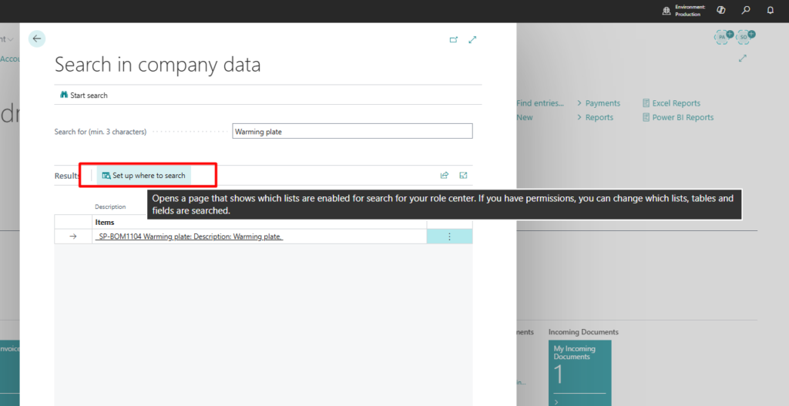Select the row arrow beside SP-BOM1104
Image resolution: width=789 pixels, height=406 pixels.
[73, 237]
